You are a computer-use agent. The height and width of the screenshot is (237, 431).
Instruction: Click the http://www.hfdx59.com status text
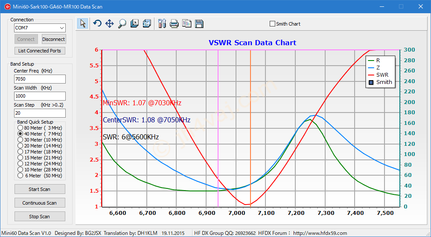pyautogui.click(x=320, y=233)
